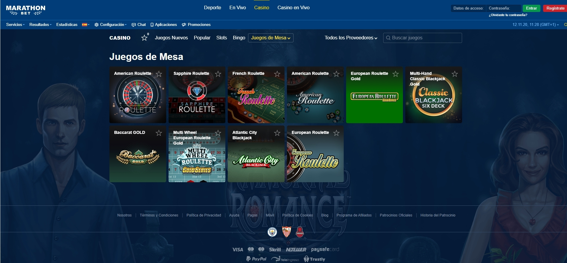Screen dimensions: 567x263
Task: Toggle favorite star on Multi Wheel European Roulette Gold
Action: [x=218, y=133]
